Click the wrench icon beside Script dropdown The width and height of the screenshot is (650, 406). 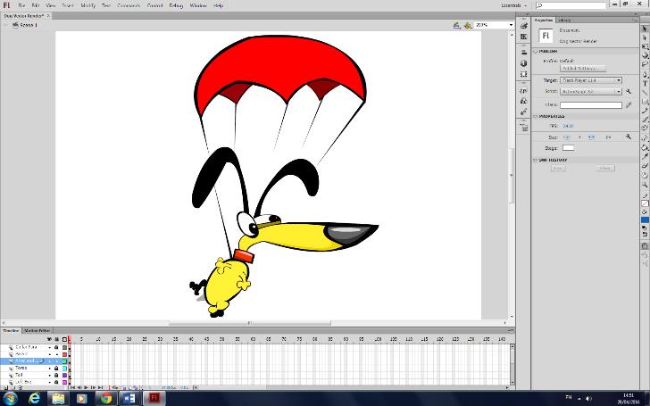pos(629,92)
